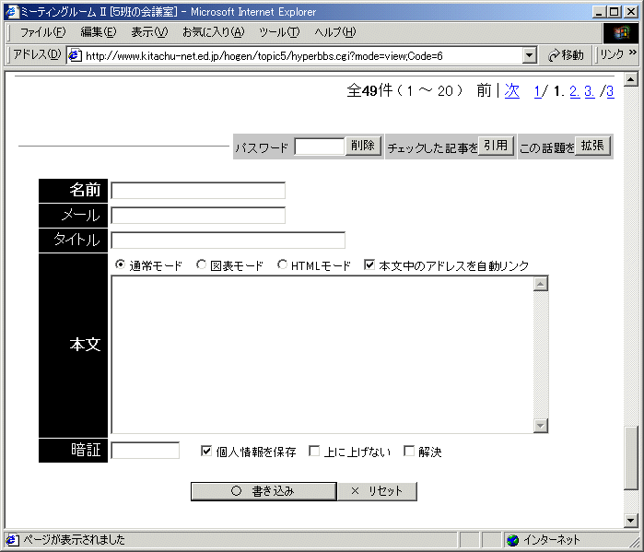This screenshot has width=644, height=552.
Task: Open the ツール (Tools) menu
Action: (x=279, y=32)
